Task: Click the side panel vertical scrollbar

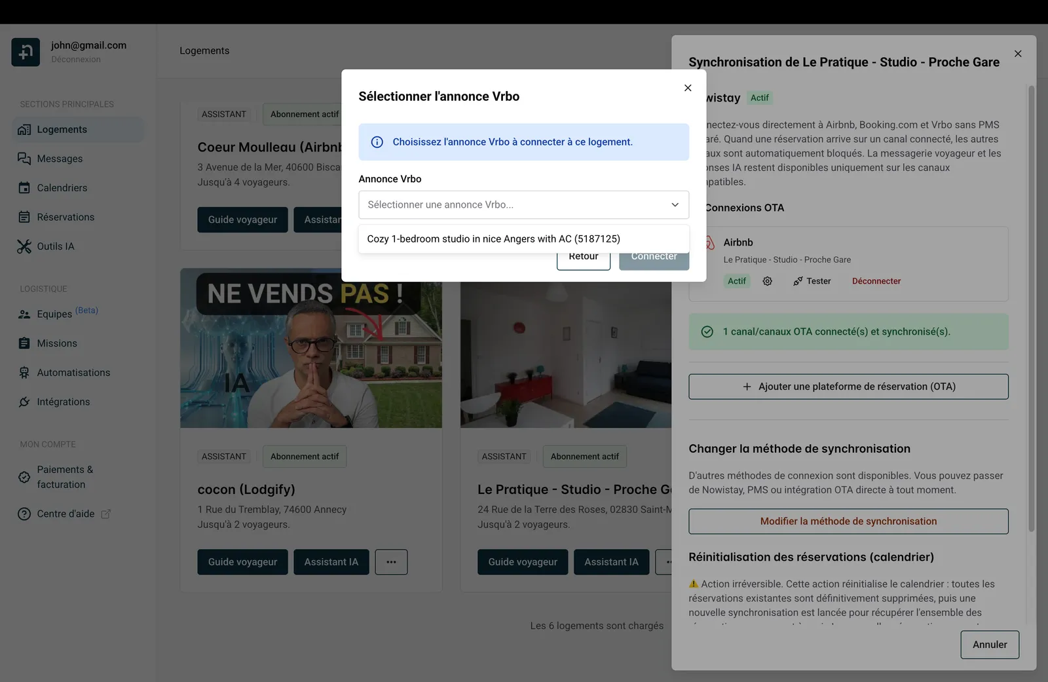Action: click(x=1031, y=308)
